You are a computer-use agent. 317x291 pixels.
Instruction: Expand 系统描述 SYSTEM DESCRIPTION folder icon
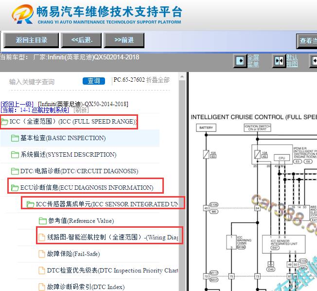coord(15,155)
